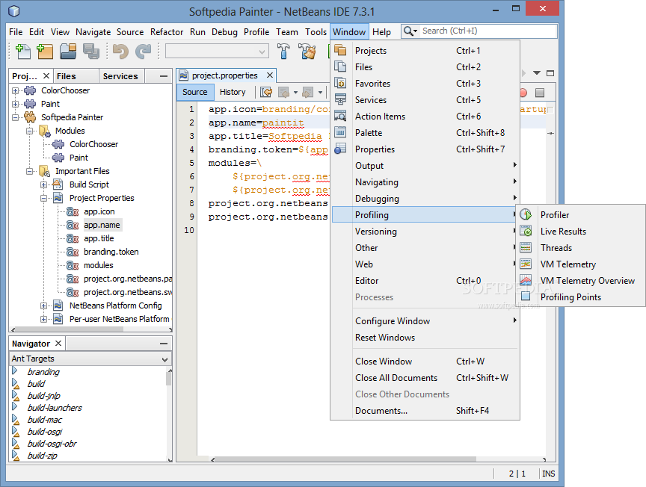Open Threads profiling window
This screenshot has width=646, height=487.
[580, 248]
